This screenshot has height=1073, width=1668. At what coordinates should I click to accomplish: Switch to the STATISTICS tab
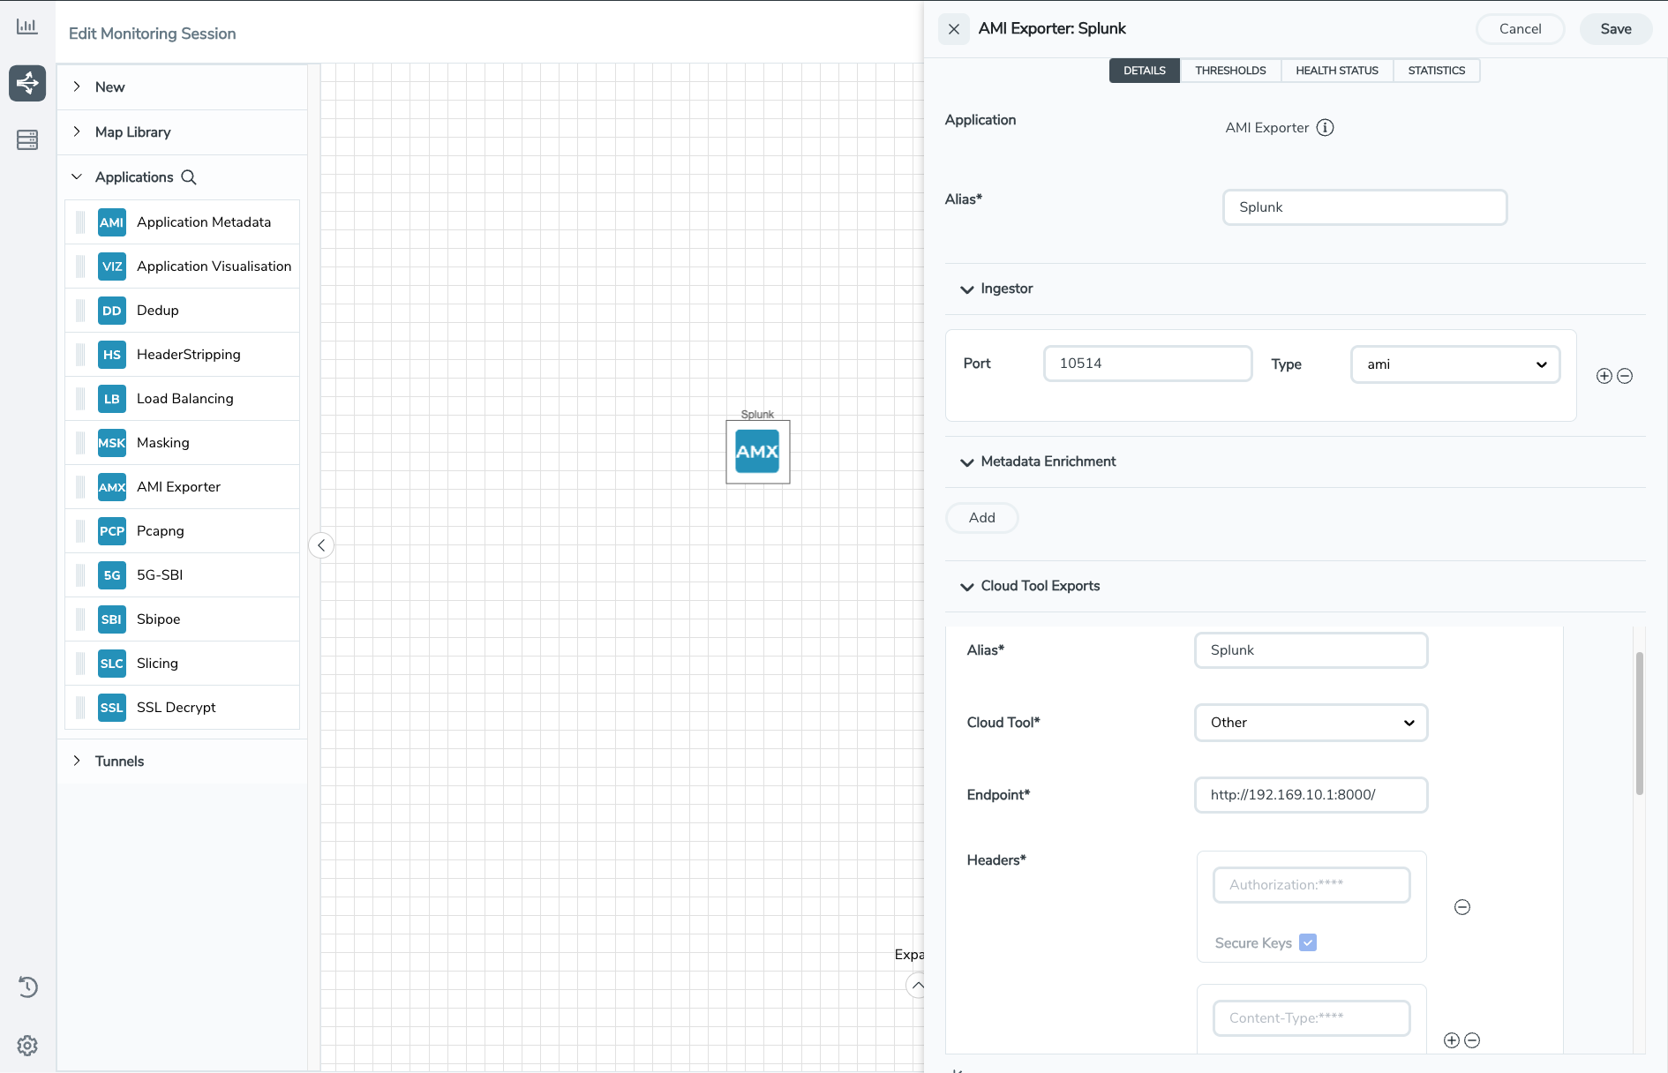[x=1436, y=71]
